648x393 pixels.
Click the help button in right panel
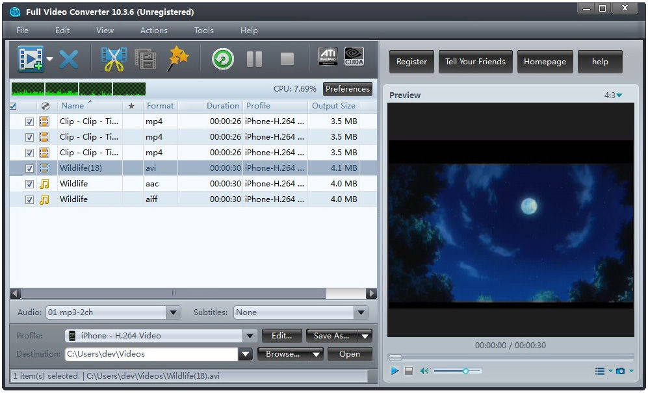pyautogui.click(x=600, y=62)
